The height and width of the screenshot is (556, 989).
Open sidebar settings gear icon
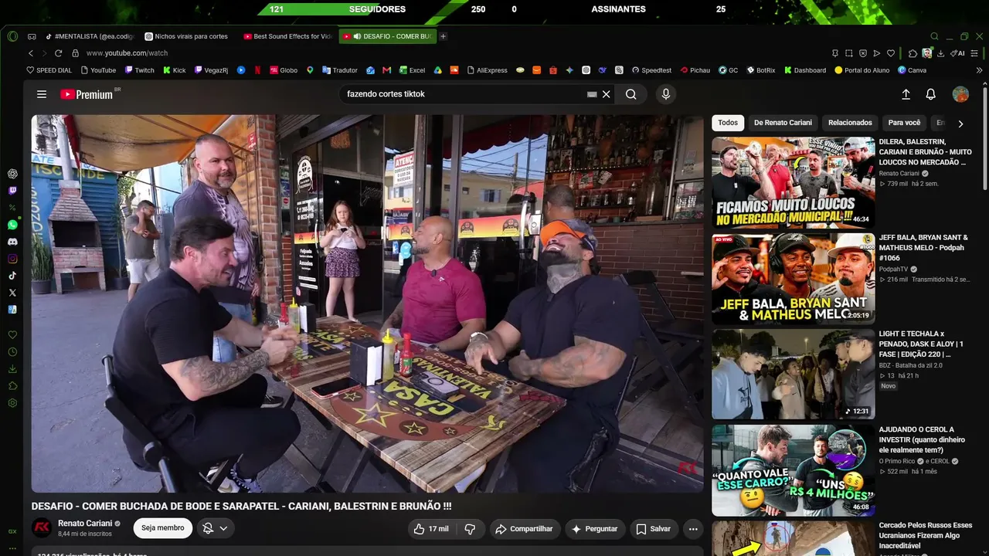coord(12,403)
